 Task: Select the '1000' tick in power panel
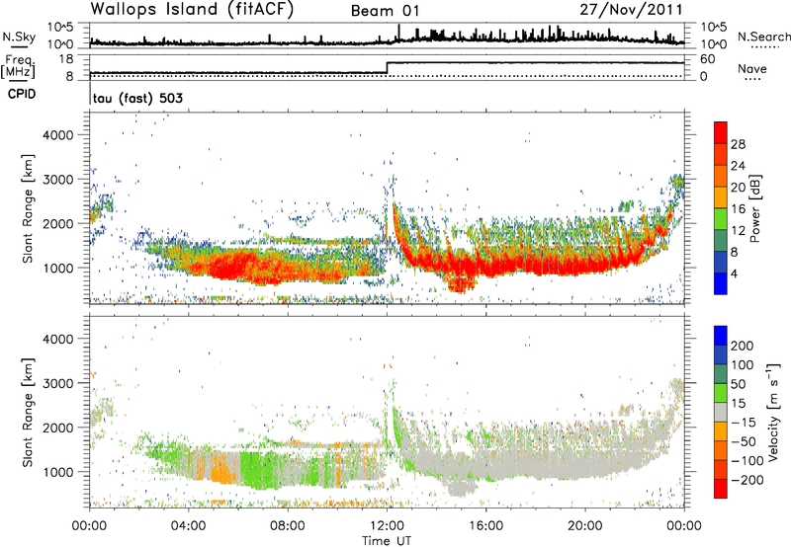57,268
